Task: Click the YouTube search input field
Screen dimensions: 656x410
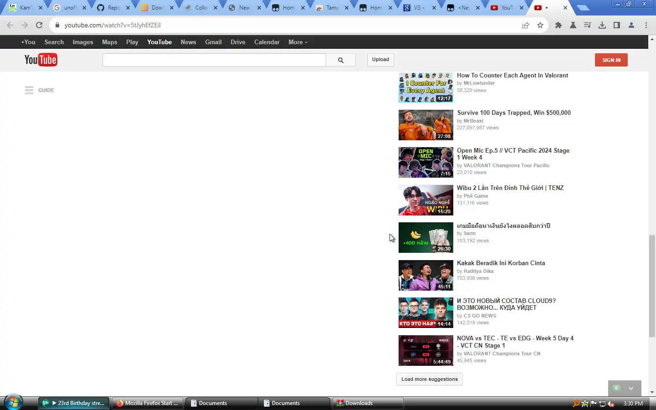Action: [214, 60]
